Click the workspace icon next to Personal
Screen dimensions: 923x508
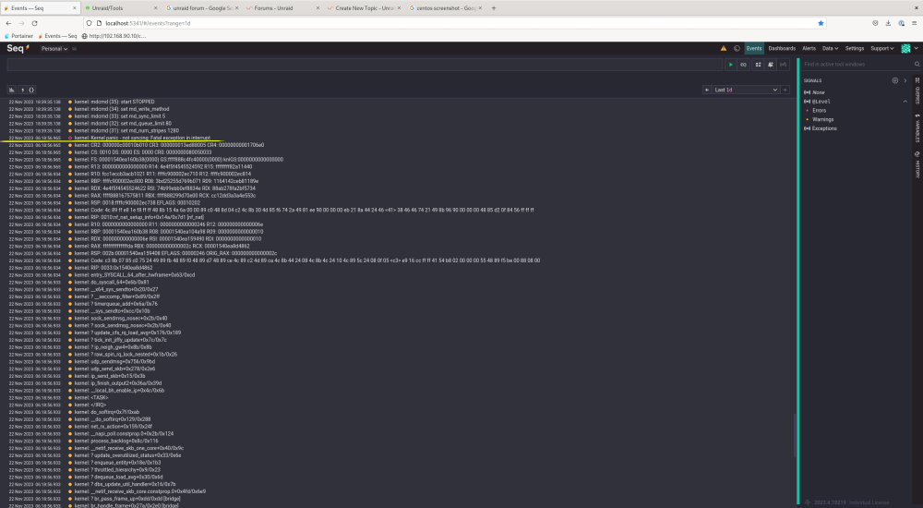click(x=74, y=49)
